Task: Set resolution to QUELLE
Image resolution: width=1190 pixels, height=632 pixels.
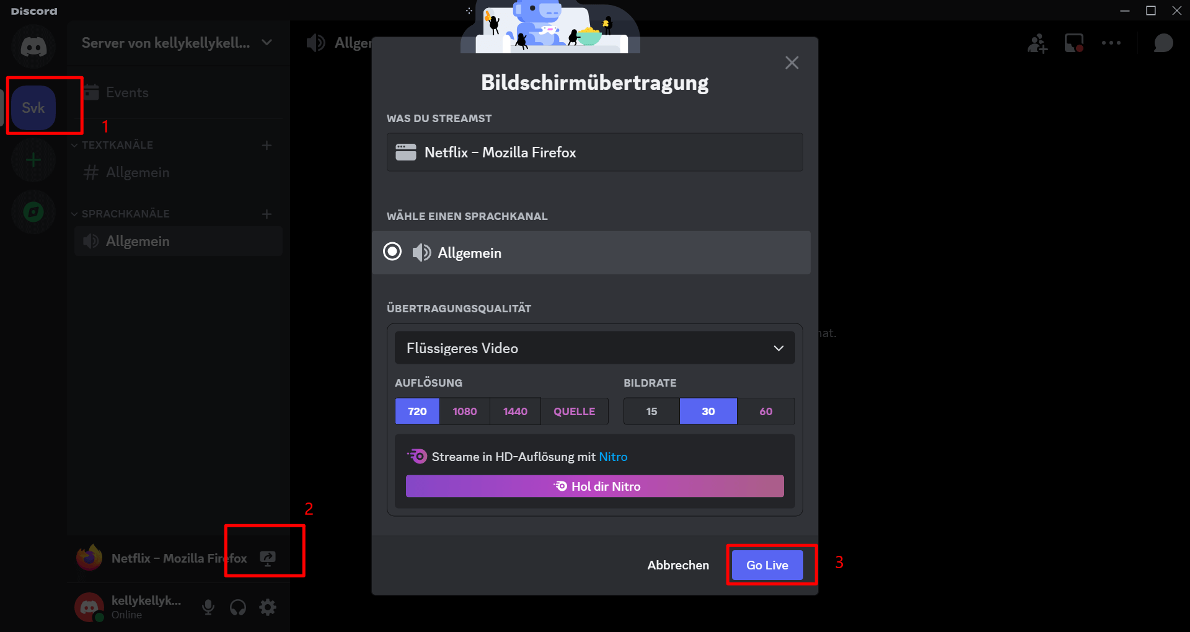Action: tap(575, 411)
